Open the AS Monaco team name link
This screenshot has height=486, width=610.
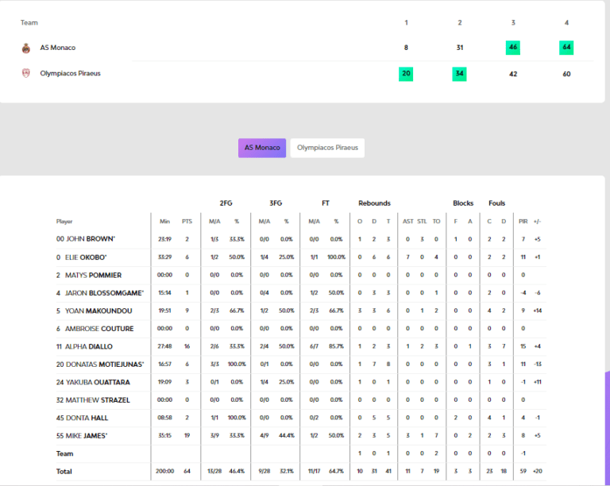click(58, 48)
